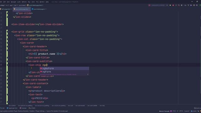This screenshot has height=113, width=201.
Task: Click the ion-grid opening tag line
Action: (x=35, y=32)
